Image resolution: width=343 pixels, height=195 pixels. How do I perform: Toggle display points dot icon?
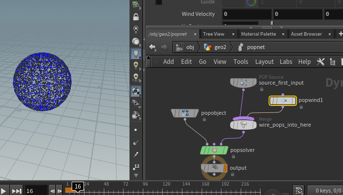tap(135, 130)
